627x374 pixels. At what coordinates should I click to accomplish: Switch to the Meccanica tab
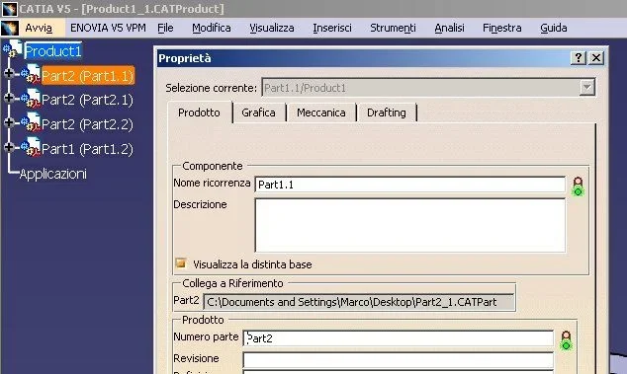pos(321,112)
